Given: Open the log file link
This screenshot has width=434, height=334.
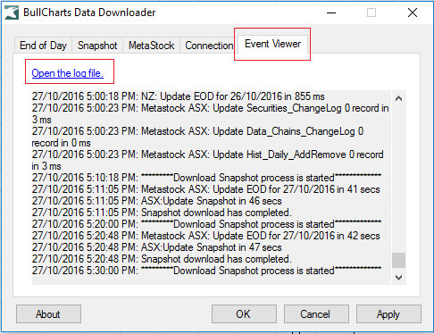Looking at the screenshot, I should 68,73.
